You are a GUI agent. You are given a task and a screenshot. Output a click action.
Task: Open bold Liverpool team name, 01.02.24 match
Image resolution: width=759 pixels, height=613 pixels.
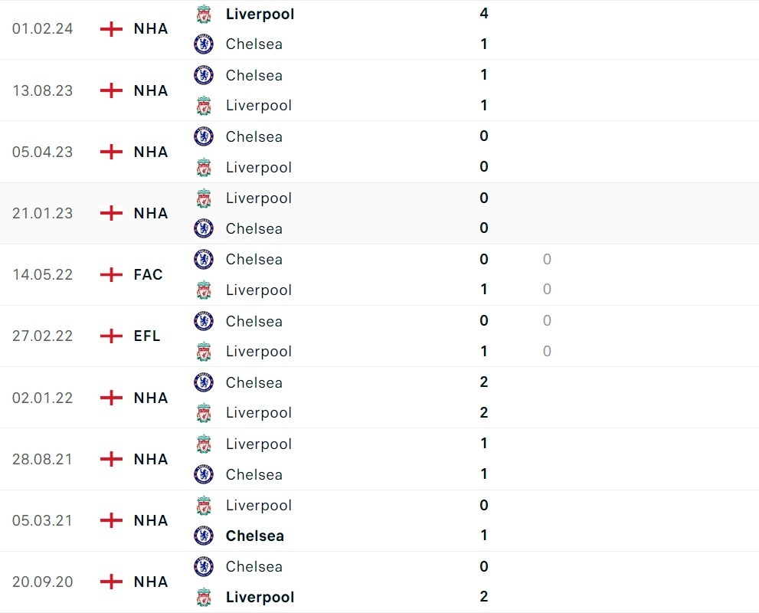point(260,14)
